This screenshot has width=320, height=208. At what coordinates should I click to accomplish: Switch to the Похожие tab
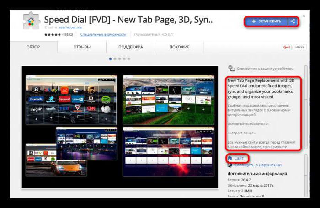pyautogui.click(x=179, y=47)
